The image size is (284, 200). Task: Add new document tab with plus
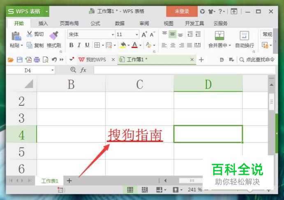click(x=201, y=59)
